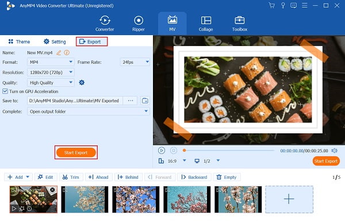Image resolution: width=345 pixels, height=223 pixels.
Task: Click the AnyMP4 app logo
Action: point(10,6)
